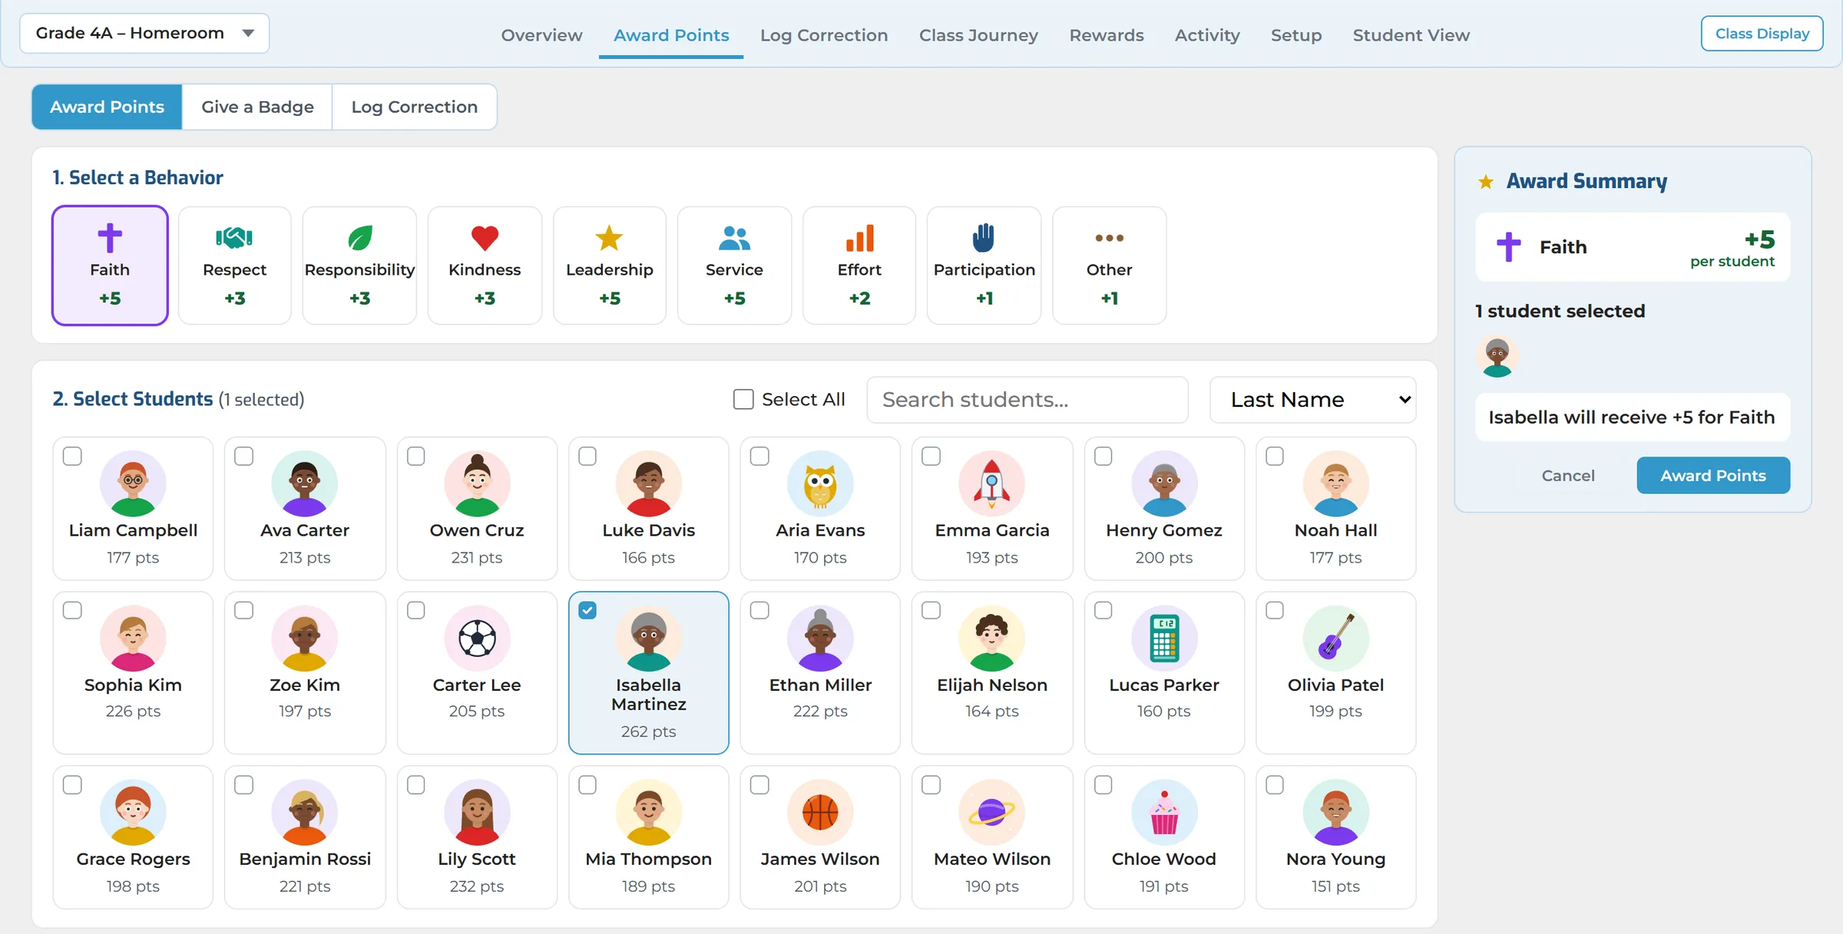Tick Sophia Kim's checkbox

72,610
